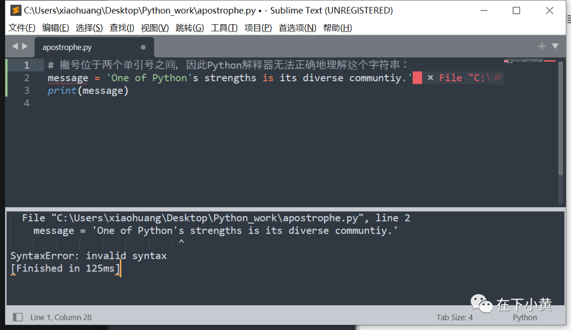
Task: Click the message variable on line 2
Action: tap(68, 77)
